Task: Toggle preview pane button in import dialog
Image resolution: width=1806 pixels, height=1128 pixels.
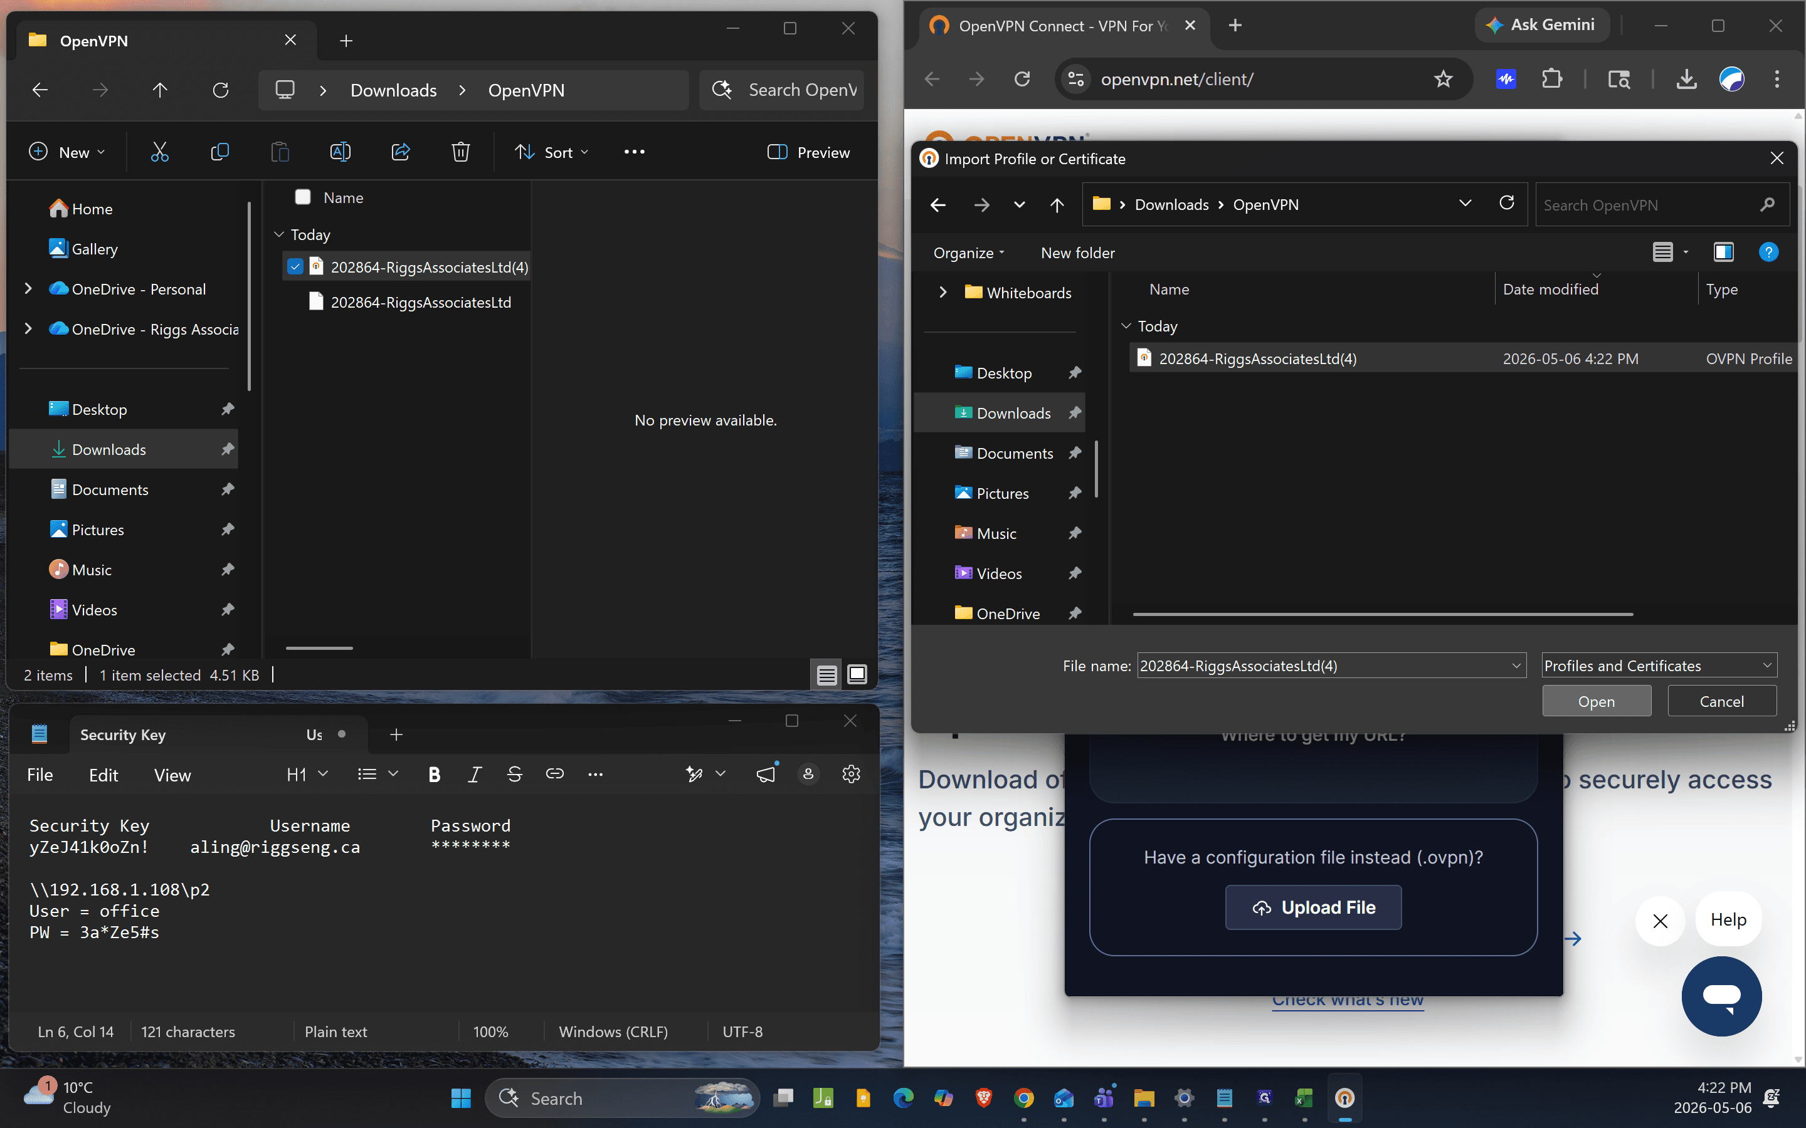Action: [1723, 252]
